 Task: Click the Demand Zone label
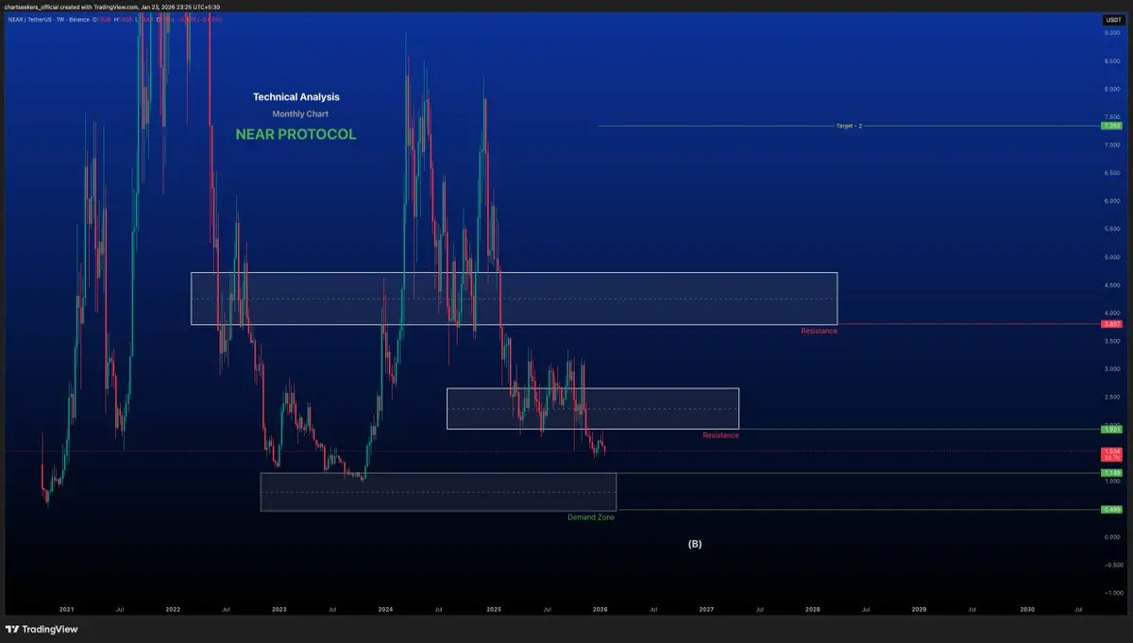coord(591,517)
